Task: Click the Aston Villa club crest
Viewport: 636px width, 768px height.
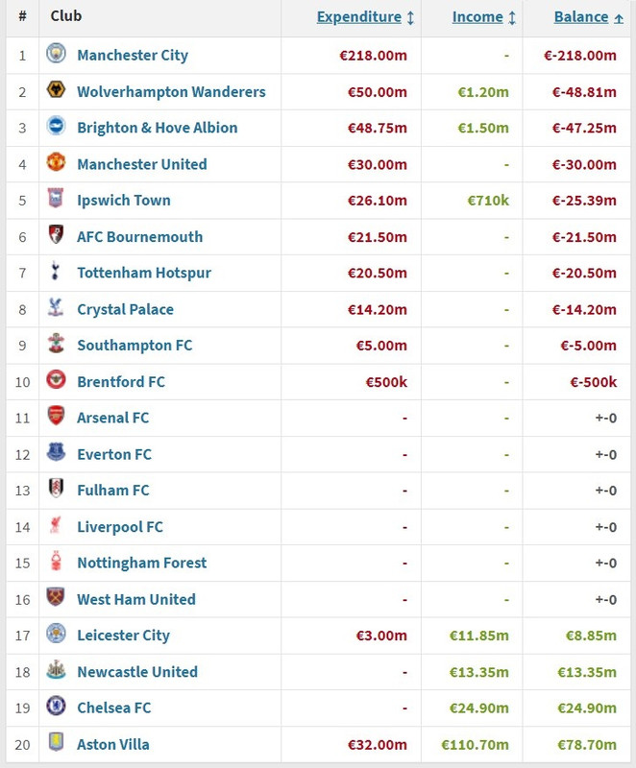Action: click(56, 742)
